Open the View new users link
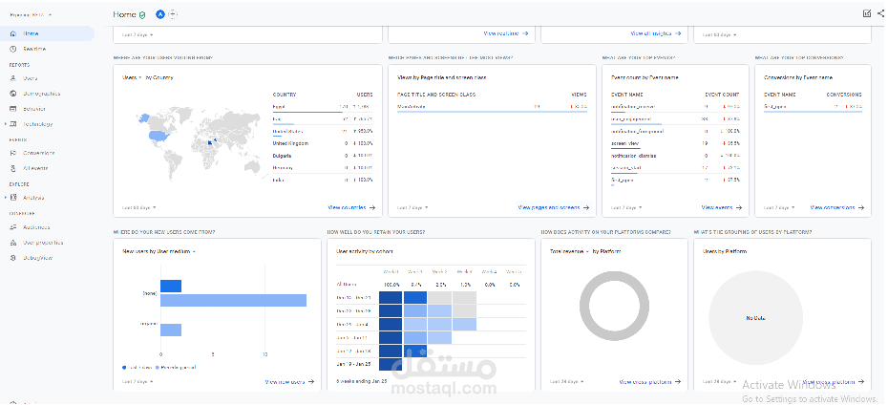This screenshot has width=888, height=405. (289, 382)
